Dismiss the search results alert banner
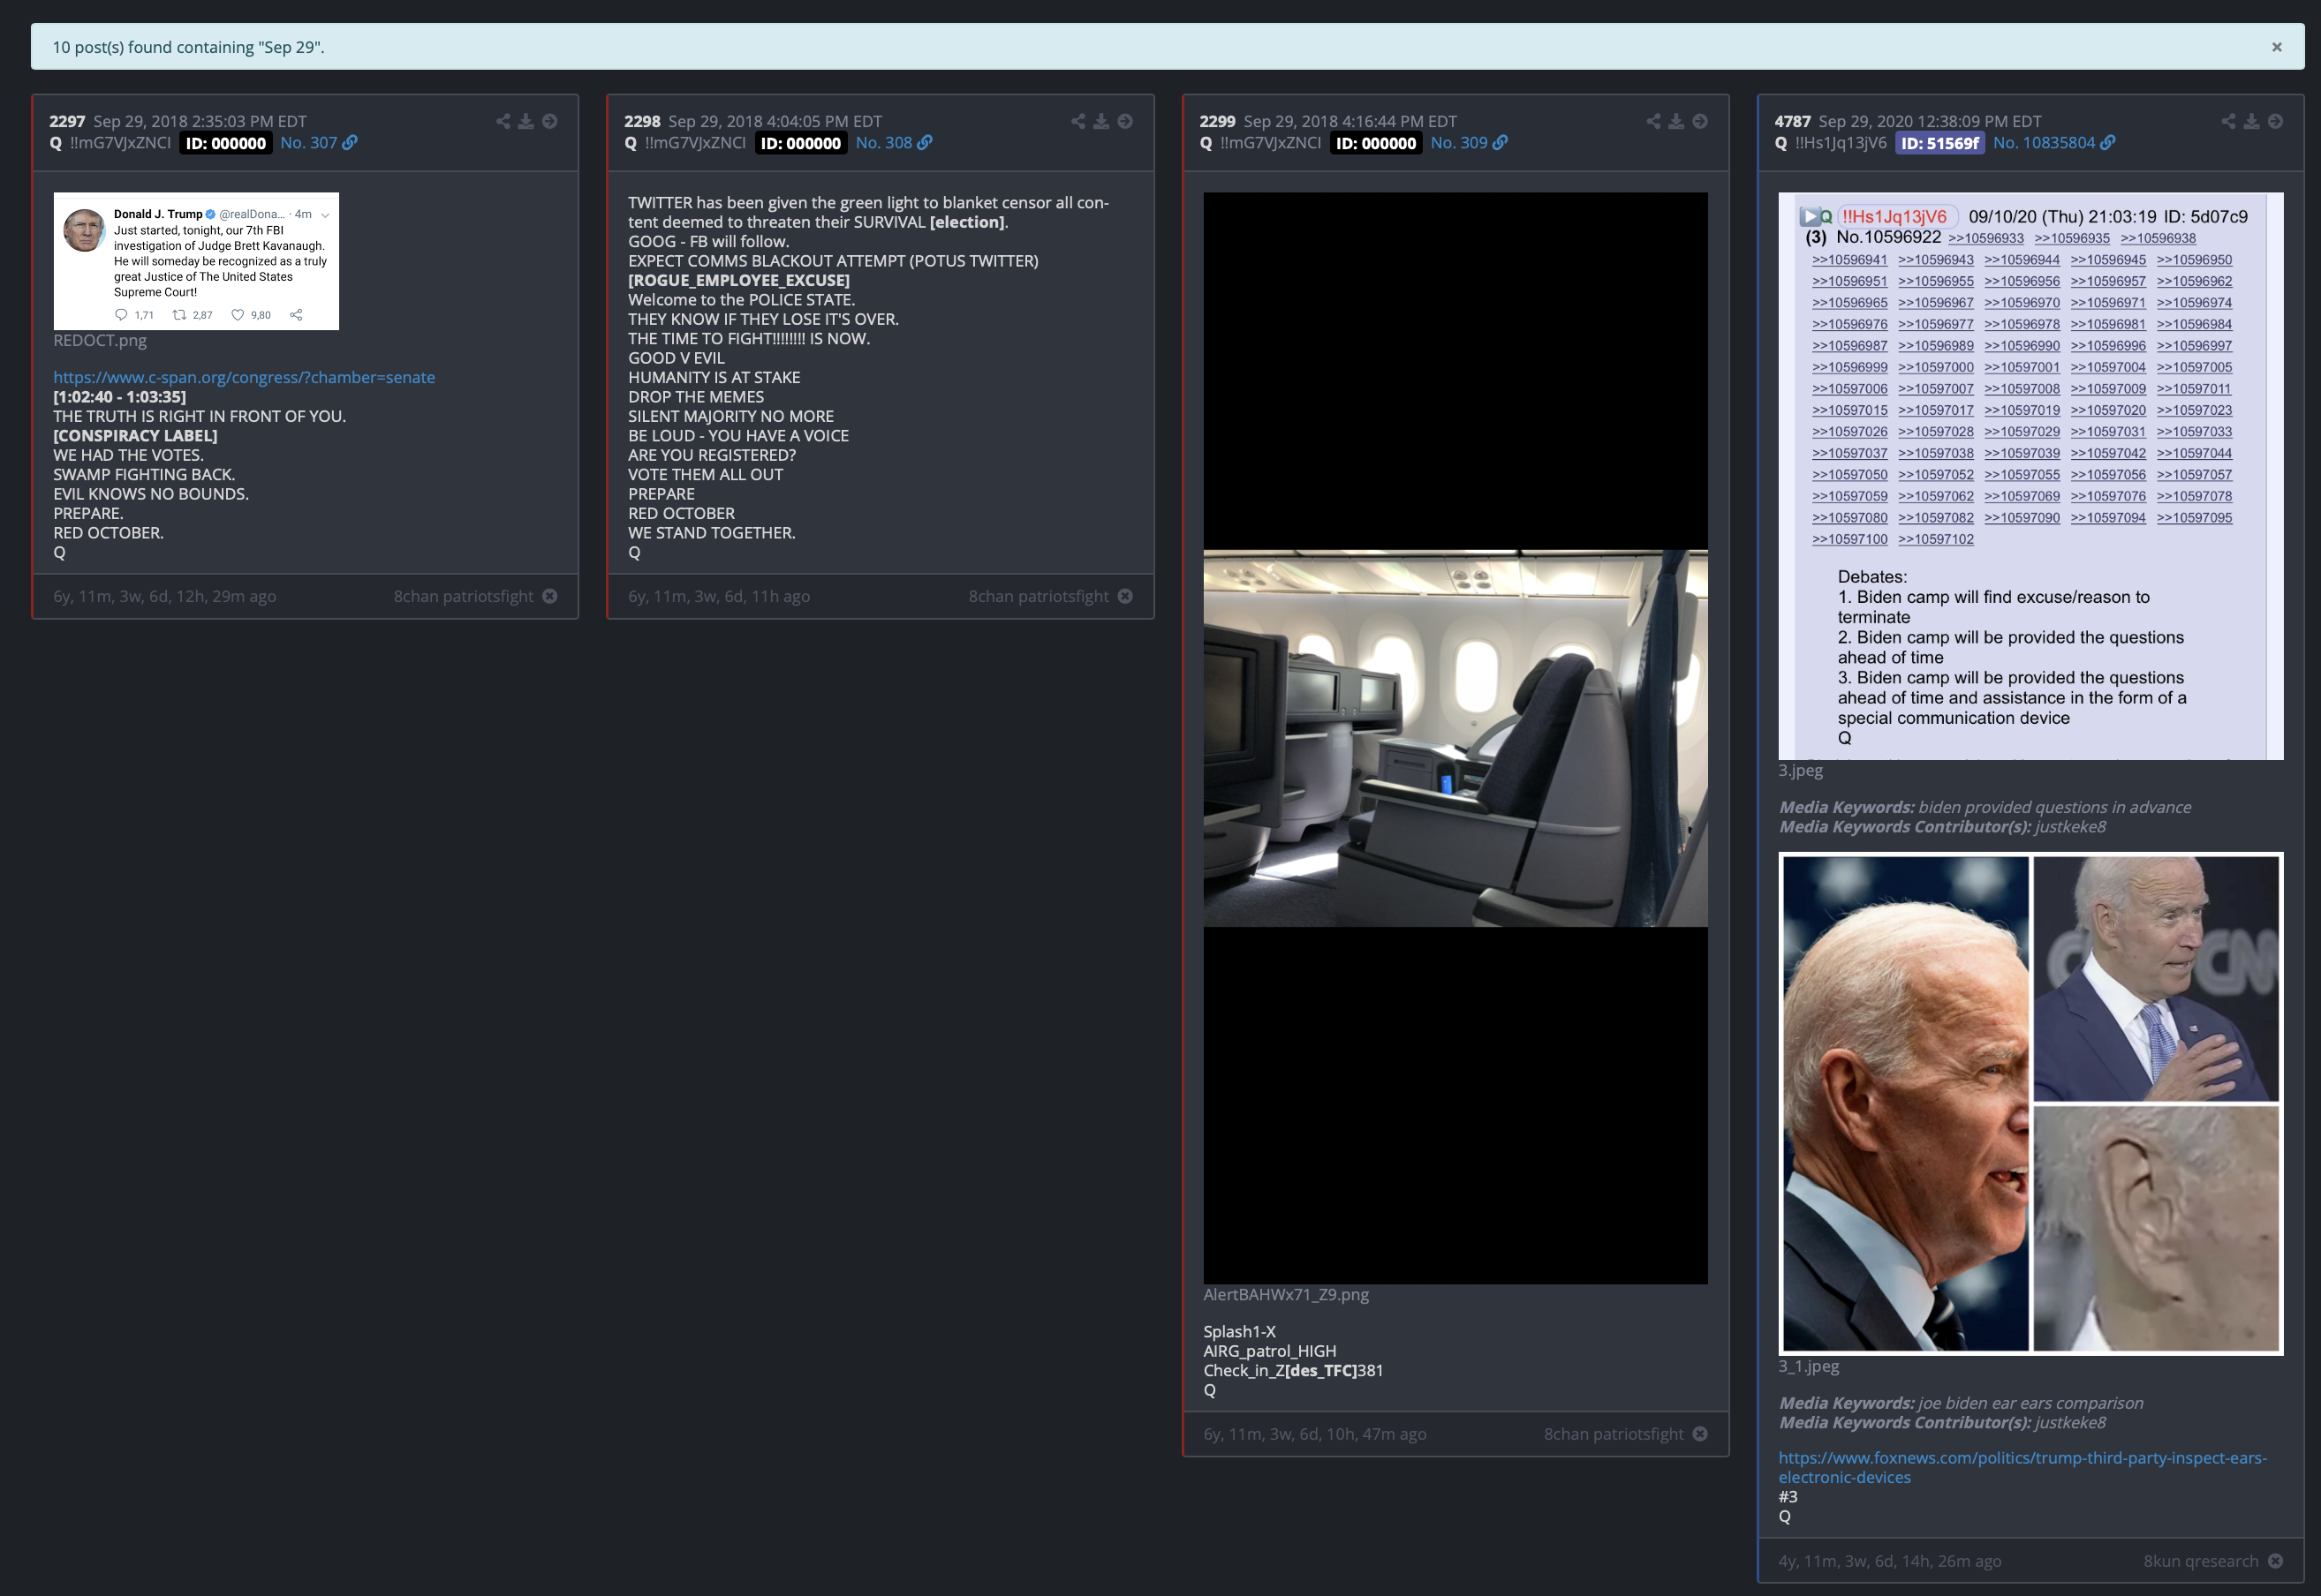The image size is (2321, 1596). (2277, 47)
